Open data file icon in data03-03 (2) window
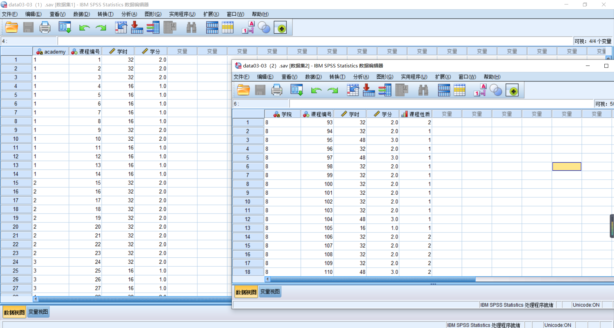 click(244, 90)
